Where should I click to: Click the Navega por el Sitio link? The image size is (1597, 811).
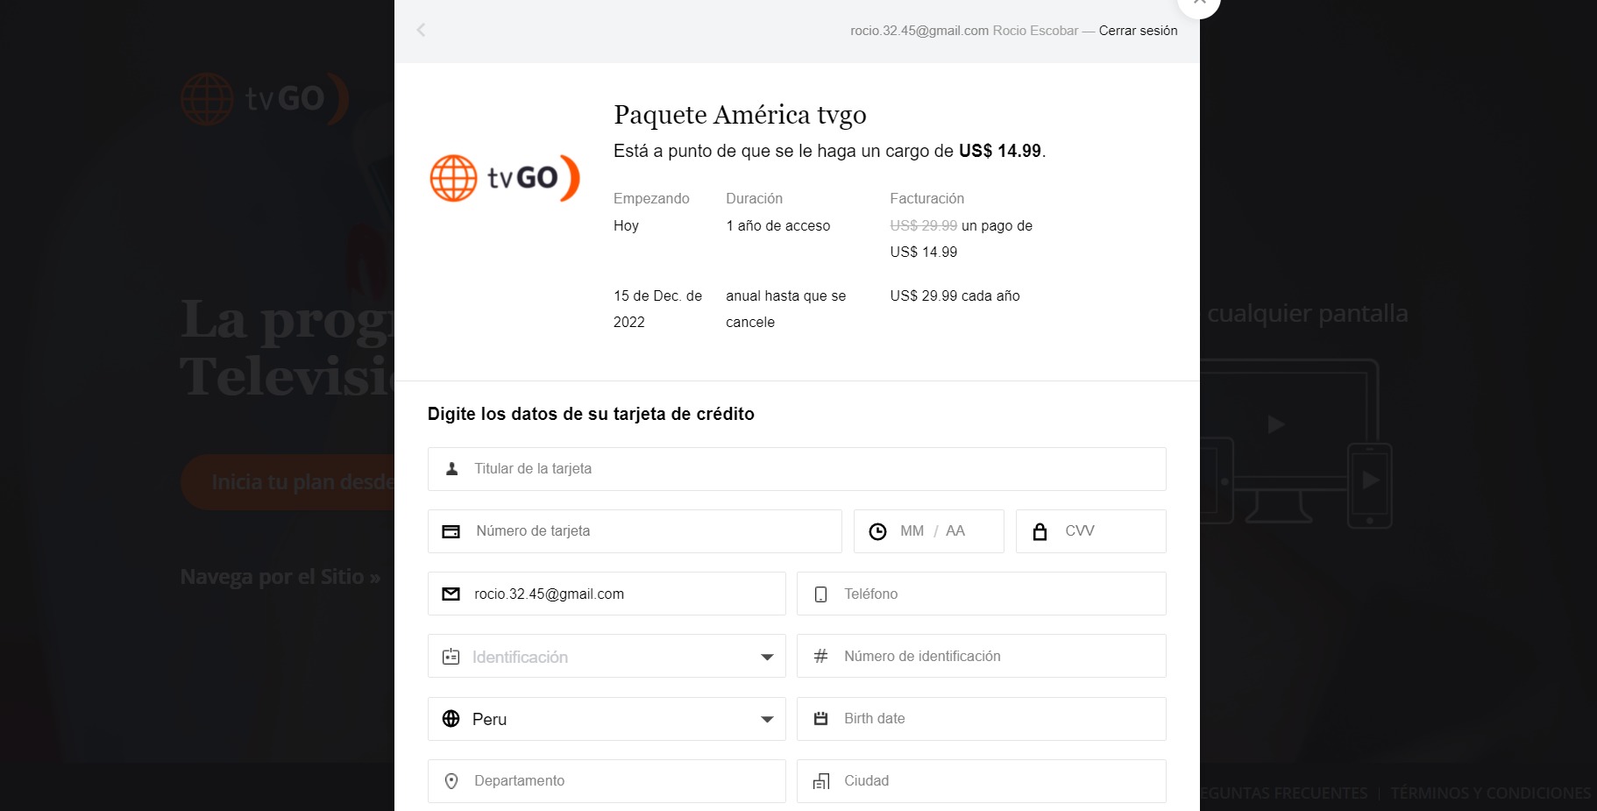(280, 577)
